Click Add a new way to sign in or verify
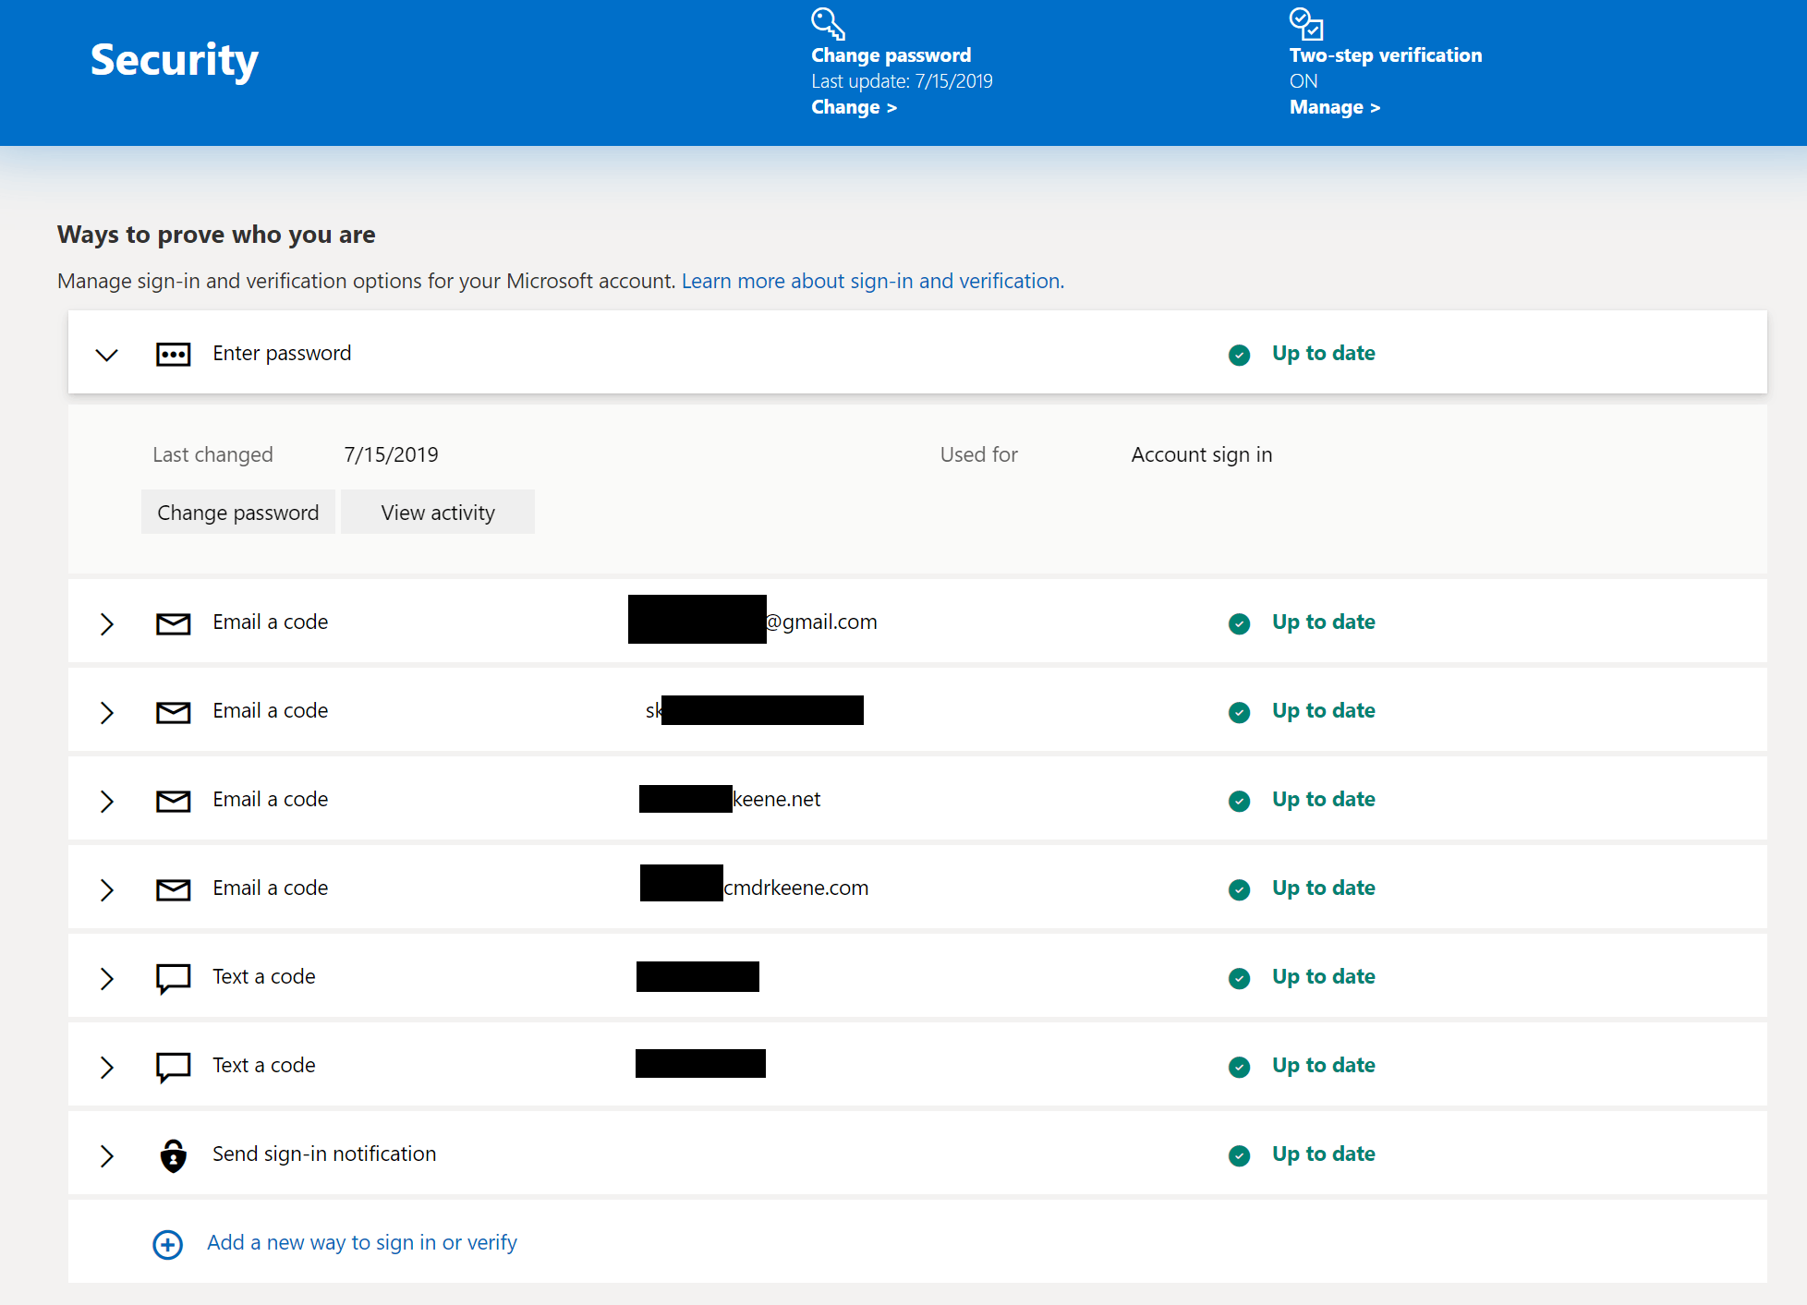This screenshot has width=1807, height=1305. [362, 1242]
